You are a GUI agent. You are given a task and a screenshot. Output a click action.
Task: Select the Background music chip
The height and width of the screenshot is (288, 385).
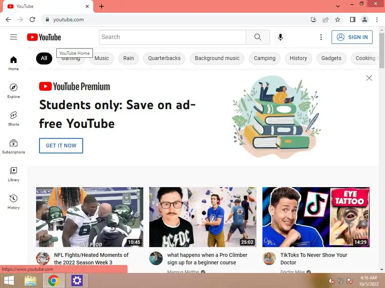(x=217, y=58)
